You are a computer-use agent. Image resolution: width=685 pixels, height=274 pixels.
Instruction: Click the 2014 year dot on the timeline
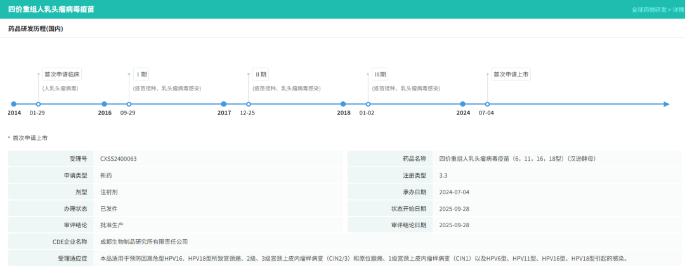14,104
